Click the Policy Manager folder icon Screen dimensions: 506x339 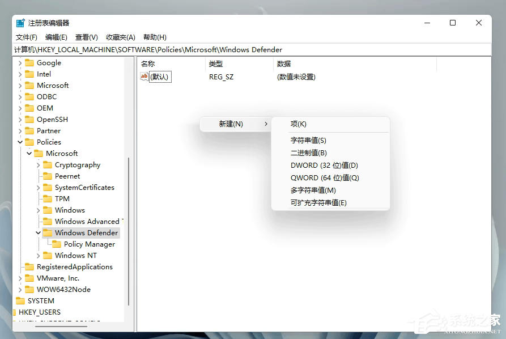coord(56,244)
